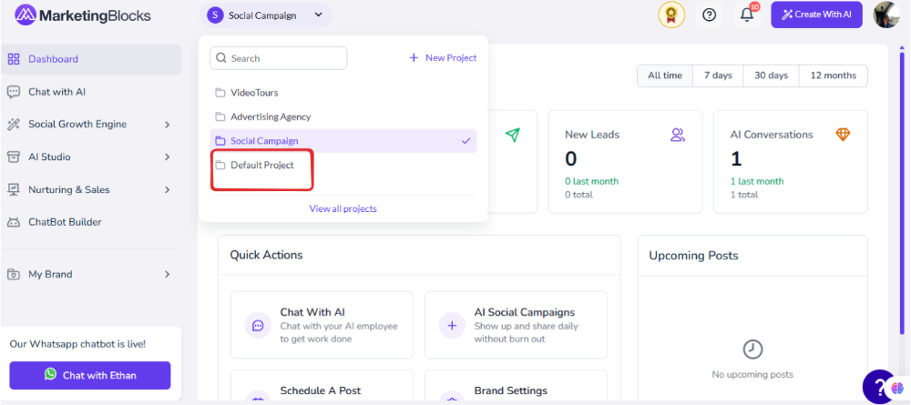911x405 pixels.
Task: Open the rewards medal badge icon
Action: 671,15
